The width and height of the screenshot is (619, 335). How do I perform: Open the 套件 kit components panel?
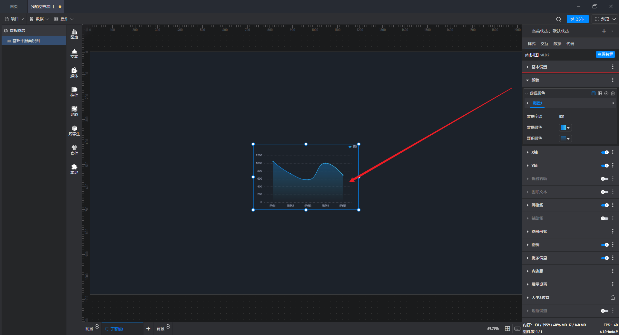point(74,150)
